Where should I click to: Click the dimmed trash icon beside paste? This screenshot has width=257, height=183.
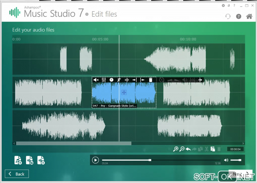[219, 149]
